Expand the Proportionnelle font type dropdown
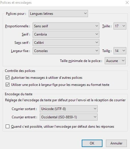The height and width of the screenshot is (149, 130). (x=66, y=26)
